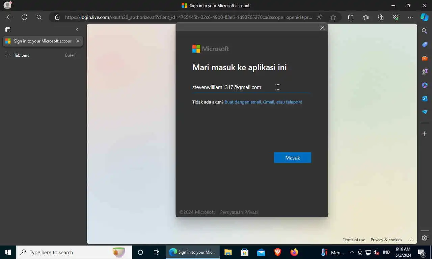Open the Collections icon

pyautogui.click(x=381, y=17)
